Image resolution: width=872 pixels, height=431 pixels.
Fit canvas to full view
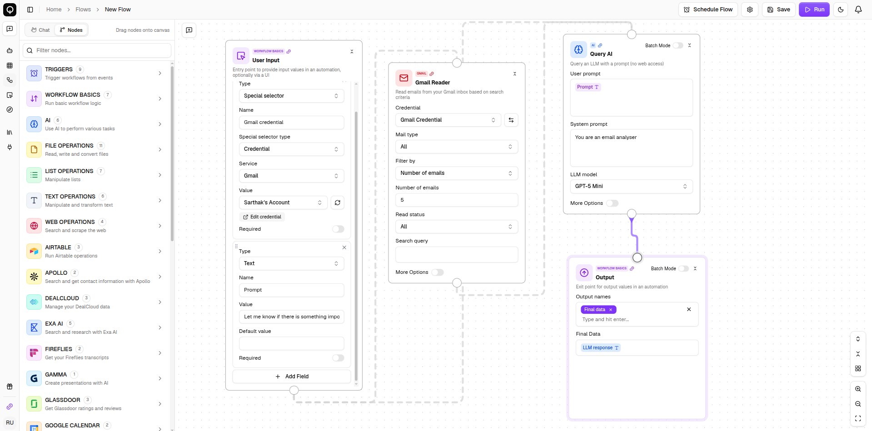(858, 419)
